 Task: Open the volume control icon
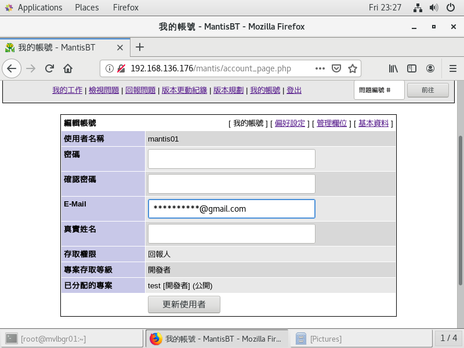[434, 8]
